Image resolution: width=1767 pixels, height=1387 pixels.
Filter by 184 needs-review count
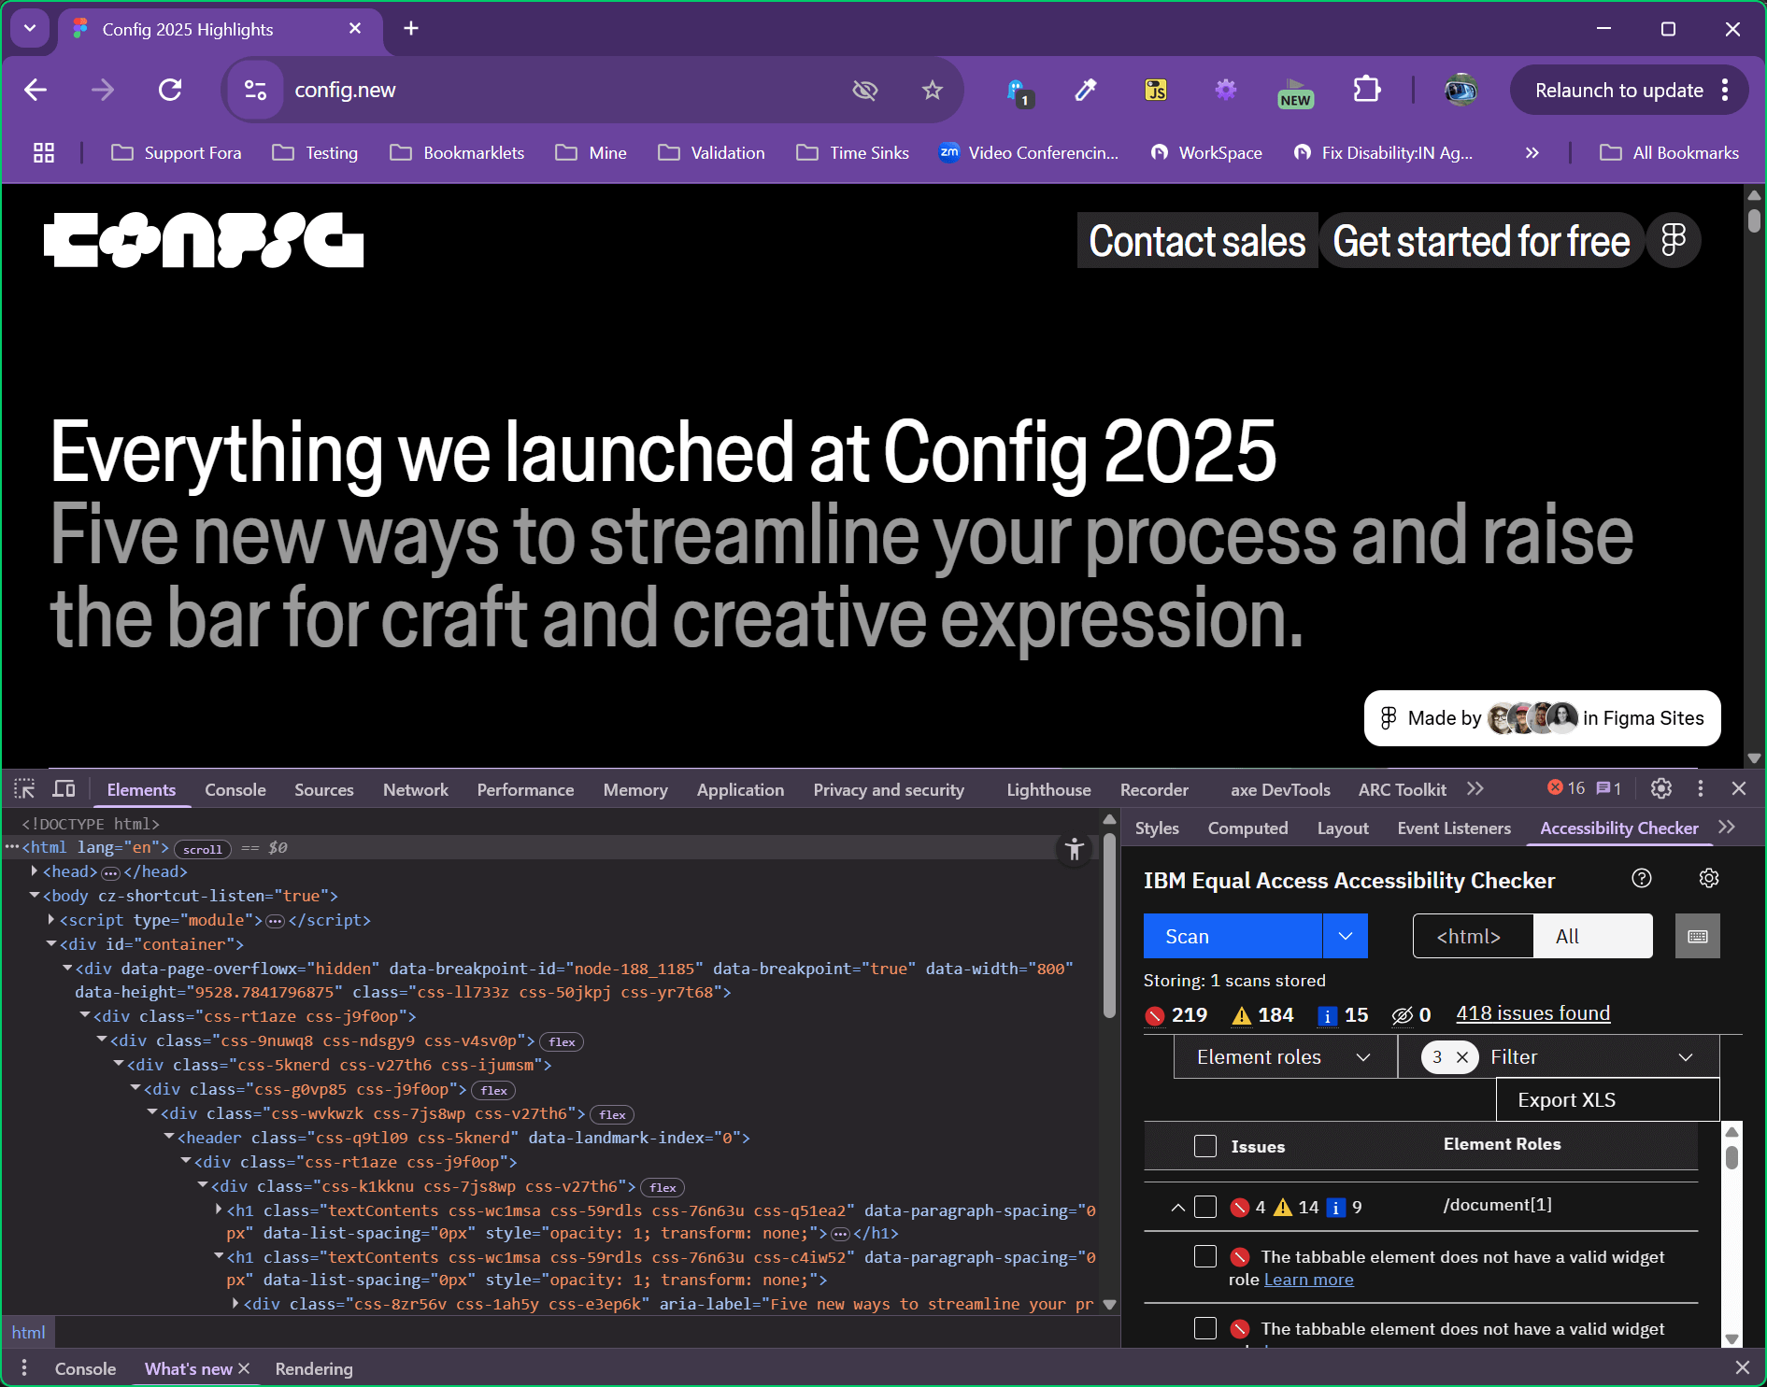pos(1262,1015)
